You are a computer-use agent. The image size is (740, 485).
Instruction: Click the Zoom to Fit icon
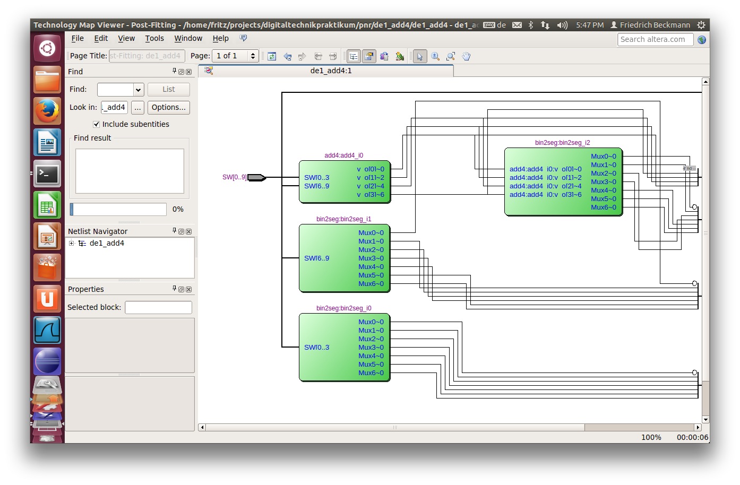(451, 56)
